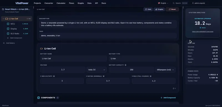
Task: Click the battery icon beside Li-Ion Cell heading
Action: point(41,49)
